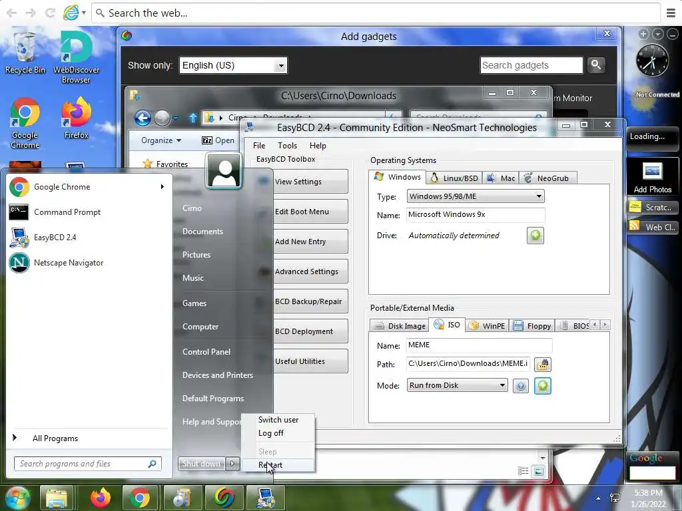Click the browser hamburger menu icon
The width and height of the screenshot is (682, 511).
[x=671, y=13]
